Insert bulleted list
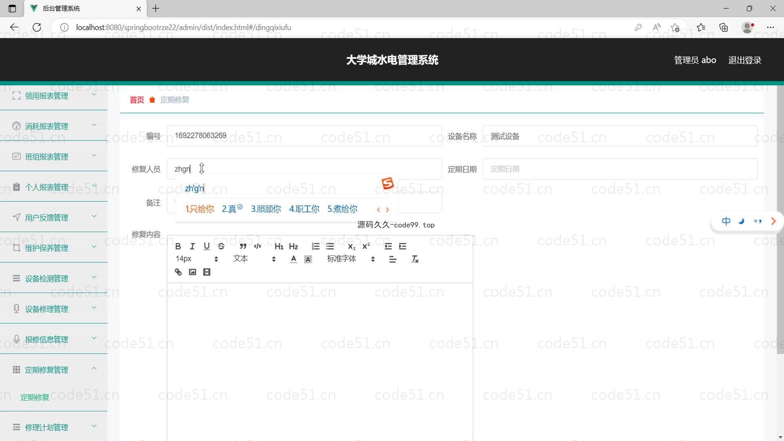The image size is (784, 441). pyautogui.click(x=330, y=246)
